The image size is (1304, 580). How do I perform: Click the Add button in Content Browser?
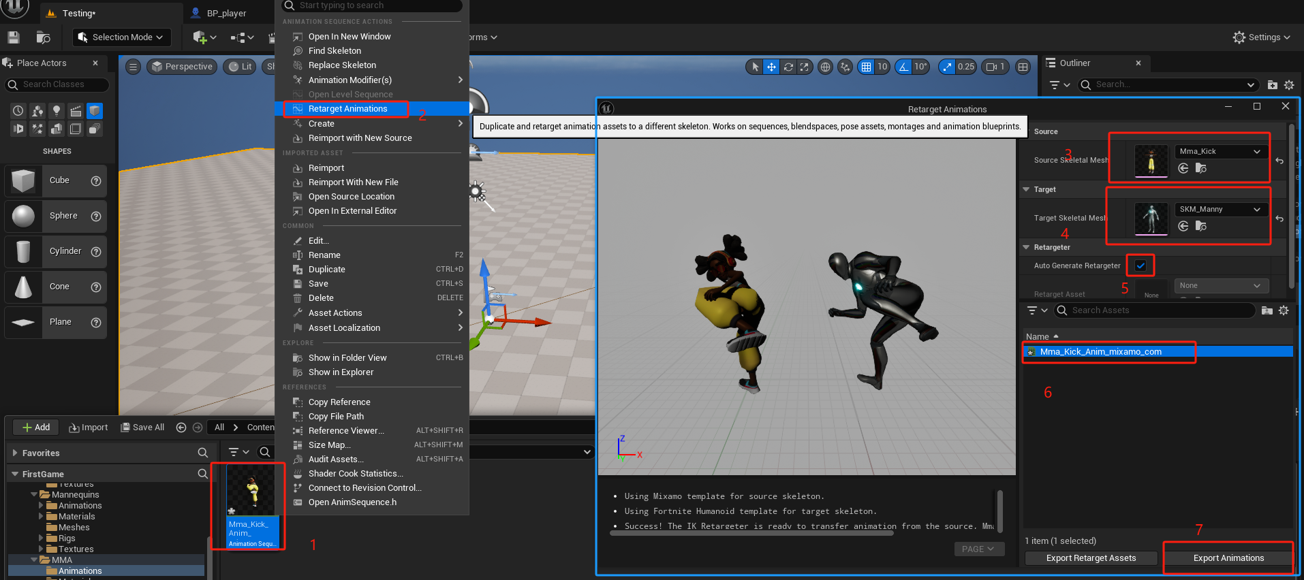[x=36, y=428]
